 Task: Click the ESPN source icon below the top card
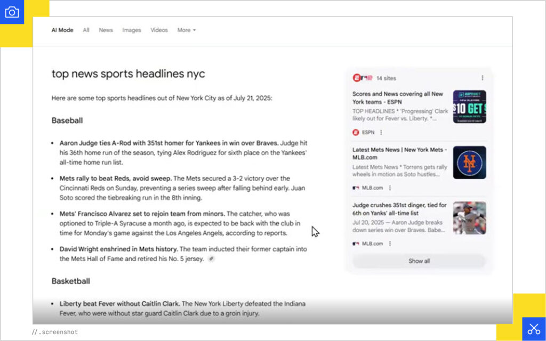point(356,132)
